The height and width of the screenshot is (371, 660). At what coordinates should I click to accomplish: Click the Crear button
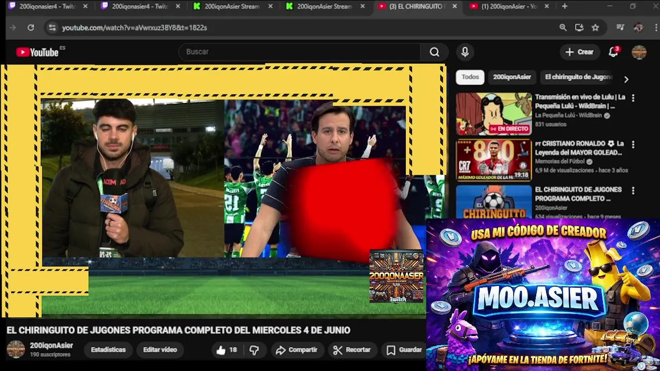[580, 52]
